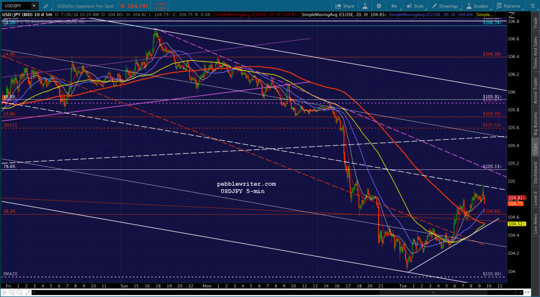Open the Studies menu
540x297 pixels.
(477, 6)
